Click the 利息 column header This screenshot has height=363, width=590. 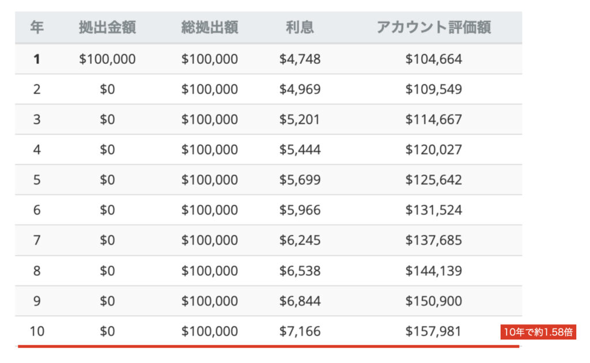pyautogui.click(x=300, y=27)
